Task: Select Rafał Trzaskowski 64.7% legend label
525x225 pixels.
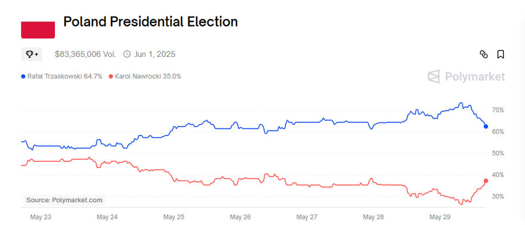Action: click(x=65, y=76)
